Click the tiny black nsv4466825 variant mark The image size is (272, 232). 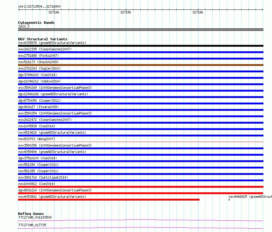(229, 200)
